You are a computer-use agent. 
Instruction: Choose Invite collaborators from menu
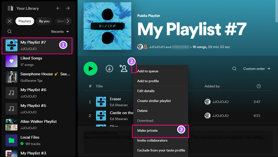click(x=161, y=141)
